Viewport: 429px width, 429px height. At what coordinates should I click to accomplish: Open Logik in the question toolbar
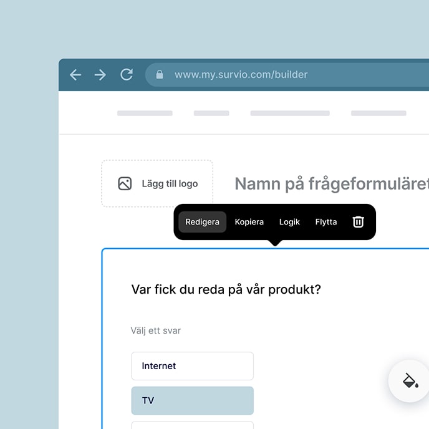point(289,222)
